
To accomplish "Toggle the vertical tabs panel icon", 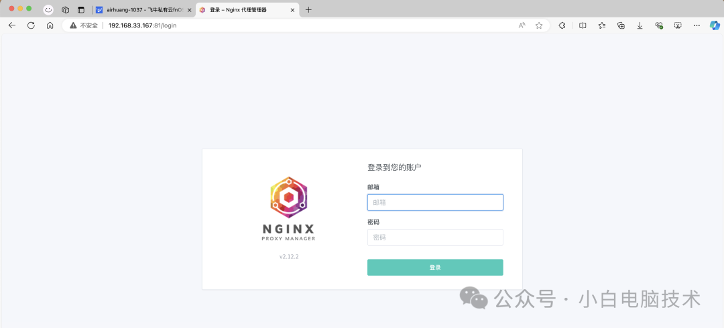I will tap(81, 9).
